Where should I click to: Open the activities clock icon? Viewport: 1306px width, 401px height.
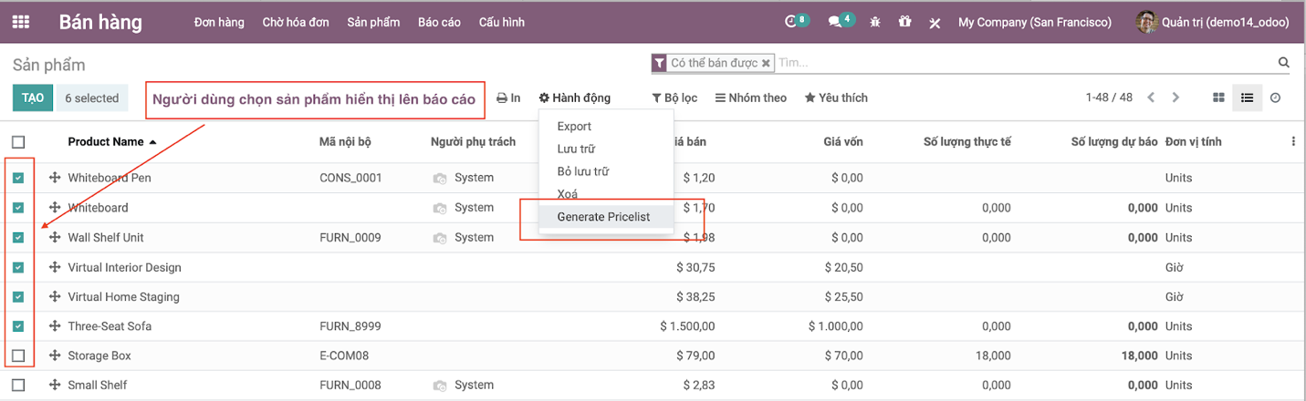click(x=791, y=22)
